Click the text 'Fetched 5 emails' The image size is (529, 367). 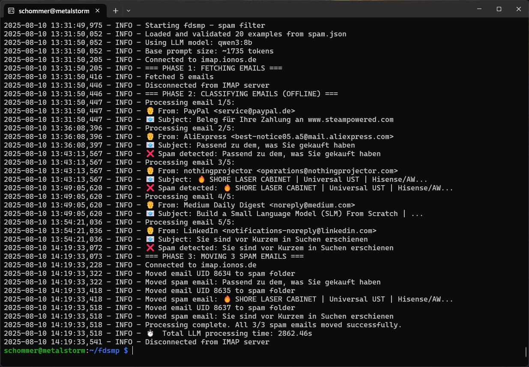coord(179,77)
